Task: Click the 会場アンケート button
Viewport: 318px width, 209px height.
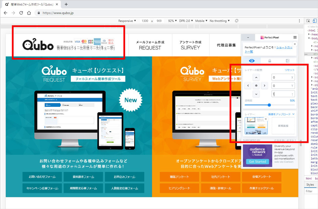Action: 262,177
